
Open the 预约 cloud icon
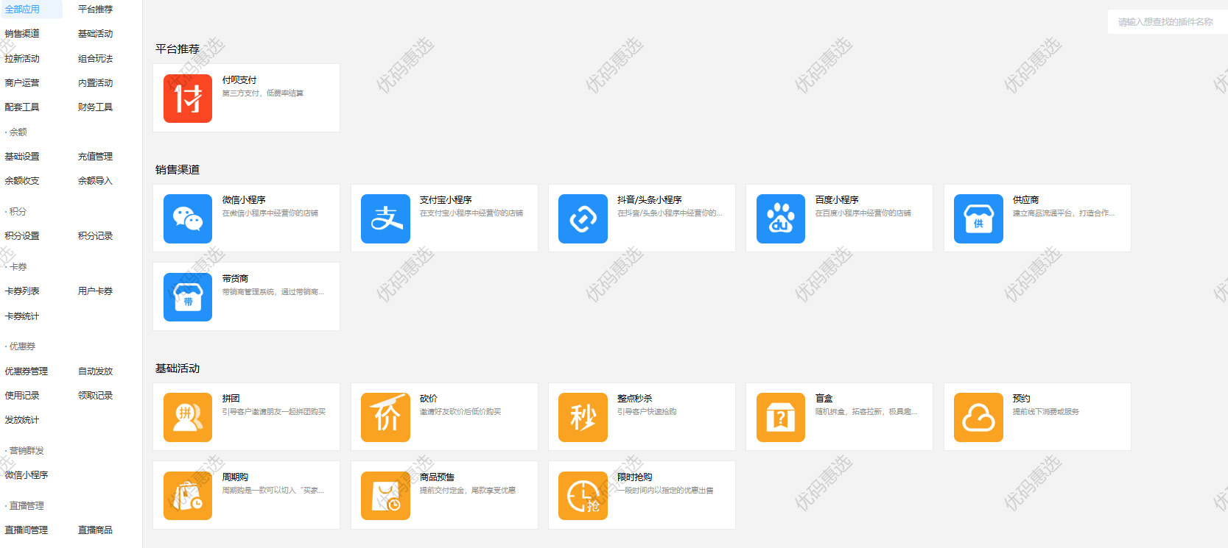[978, 417]
